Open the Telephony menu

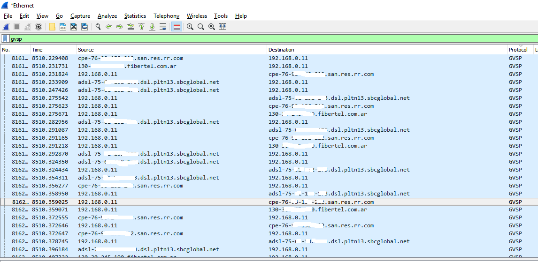[x=166, y=16]
